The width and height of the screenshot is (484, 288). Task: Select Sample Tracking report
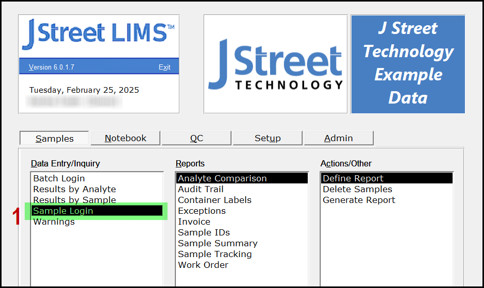(242, 254)
